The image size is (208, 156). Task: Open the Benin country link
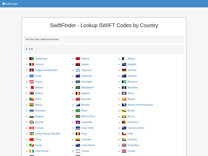tap(38, 99)
